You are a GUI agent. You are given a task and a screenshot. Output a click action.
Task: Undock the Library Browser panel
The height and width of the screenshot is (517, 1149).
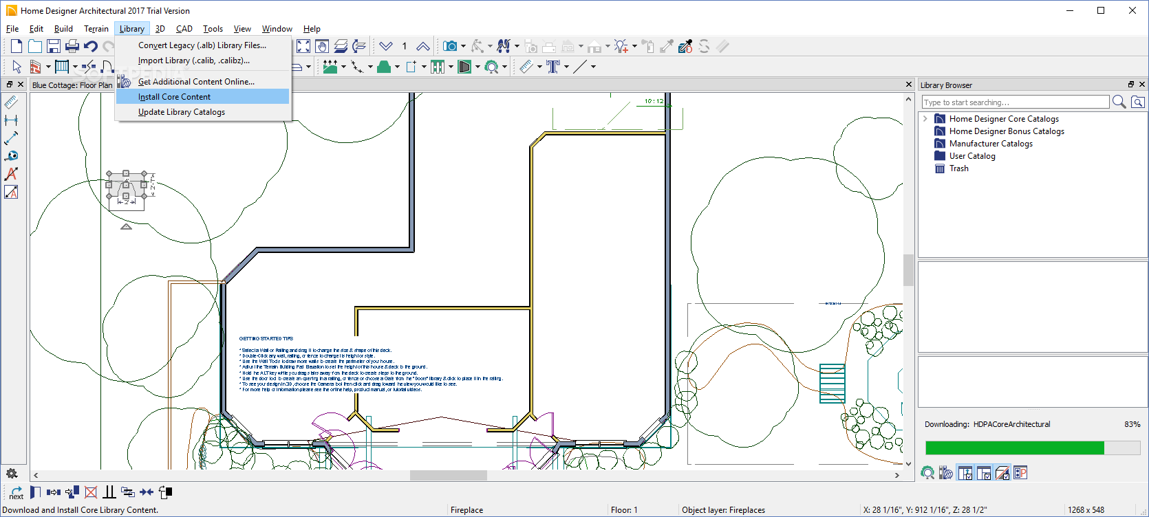pos(1130,85)
